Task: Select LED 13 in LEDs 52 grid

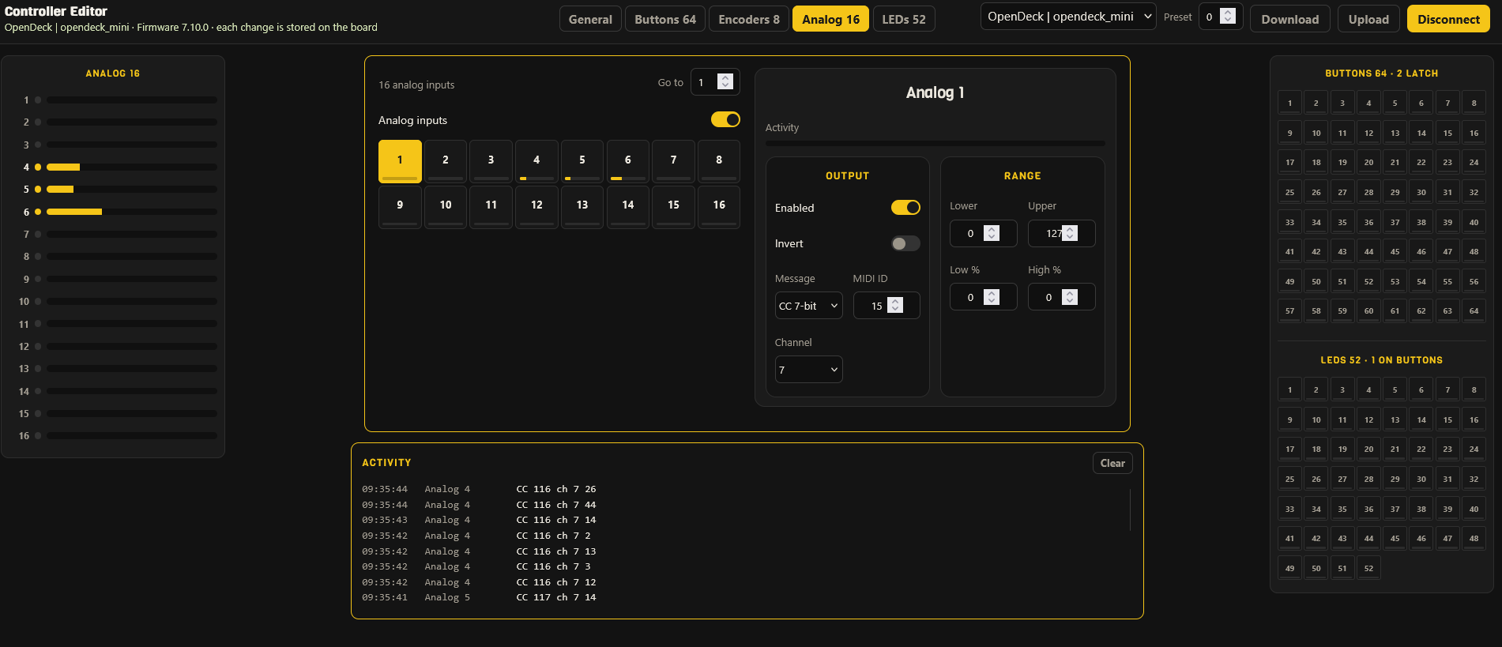Action: (x=1395, y=419)
